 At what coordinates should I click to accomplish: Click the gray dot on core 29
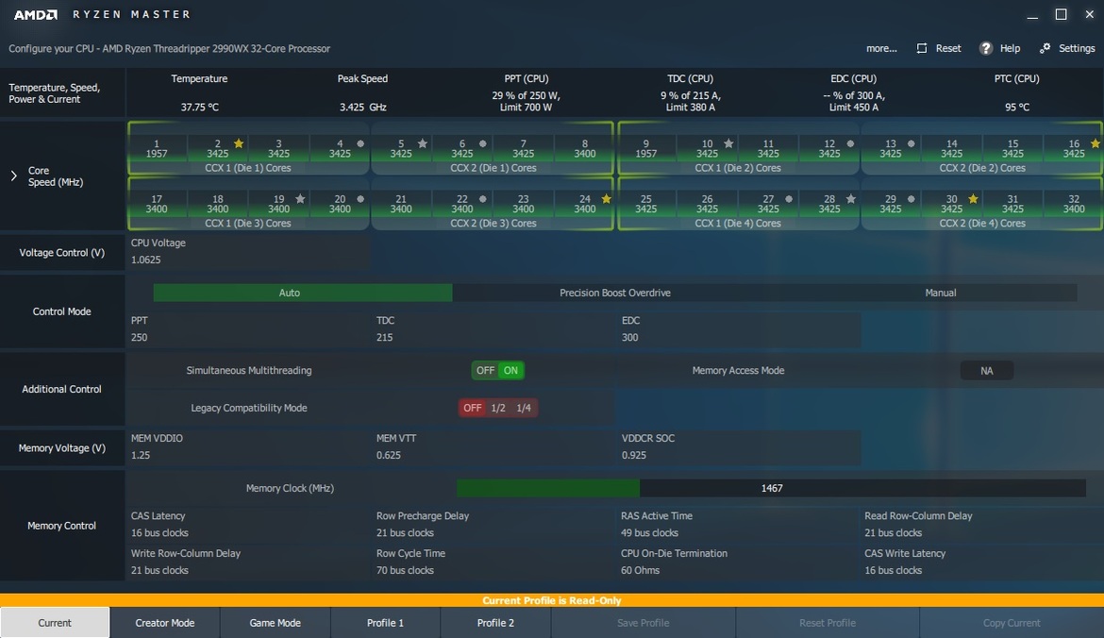coord(912,199)
